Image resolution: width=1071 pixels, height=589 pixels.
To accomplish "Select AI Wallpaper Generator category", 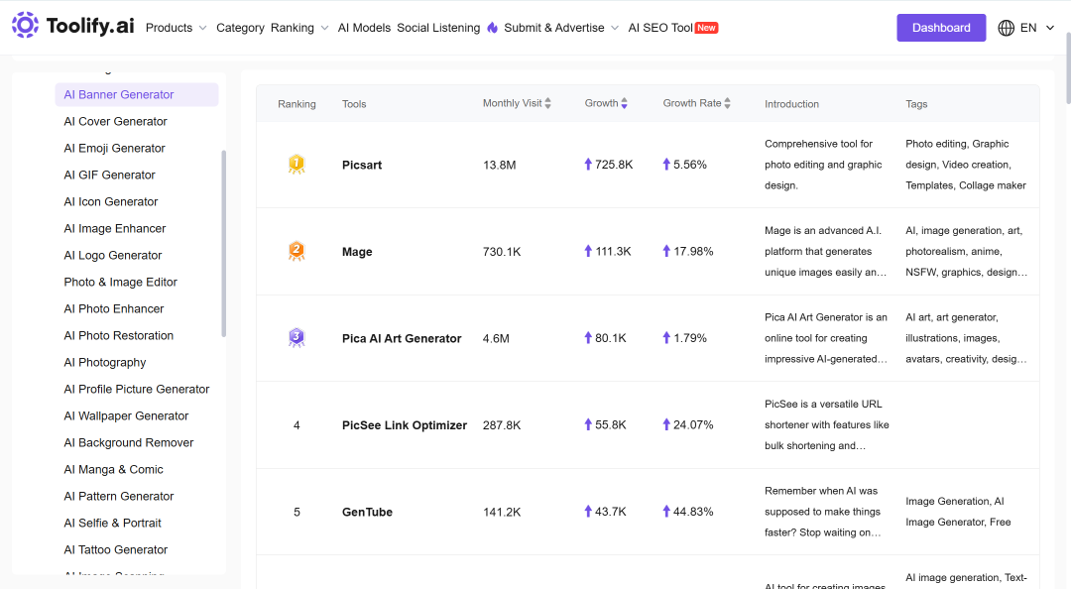I will pyautogui.click(x=126, y=415).
